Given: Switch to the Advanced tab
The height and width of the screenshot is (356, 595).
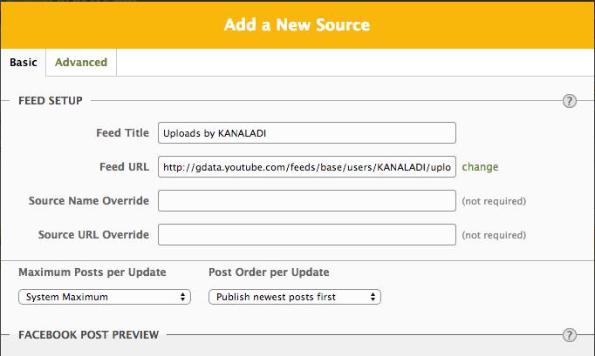Looking at the screenshot, I should pyautogui.click(x=81, y=63).
